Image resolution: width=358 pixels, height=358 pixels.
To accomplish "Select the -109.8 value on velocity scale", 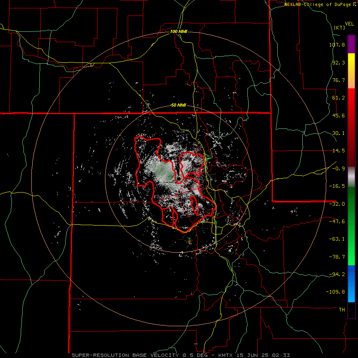I will (x=335, y=292).
